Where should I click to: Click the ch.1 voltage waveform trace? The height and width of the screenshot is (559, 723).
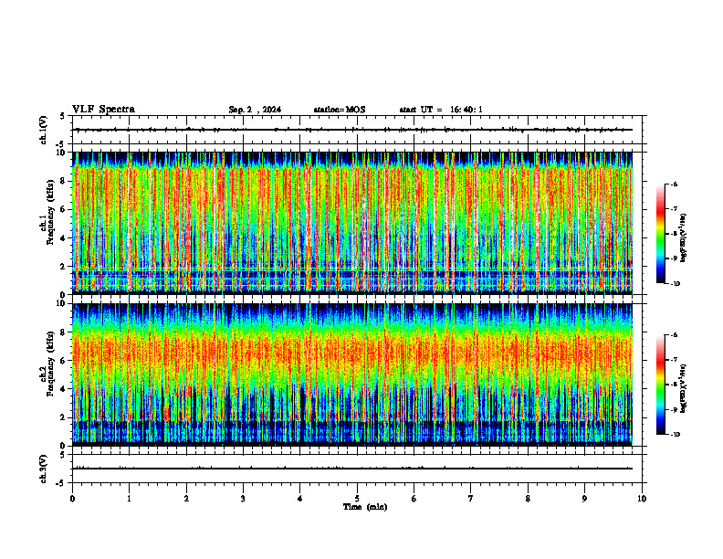[352, 130]
